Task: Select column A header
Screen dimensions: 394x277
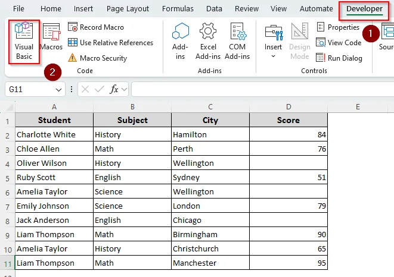Action: click(x=54, y=107)
